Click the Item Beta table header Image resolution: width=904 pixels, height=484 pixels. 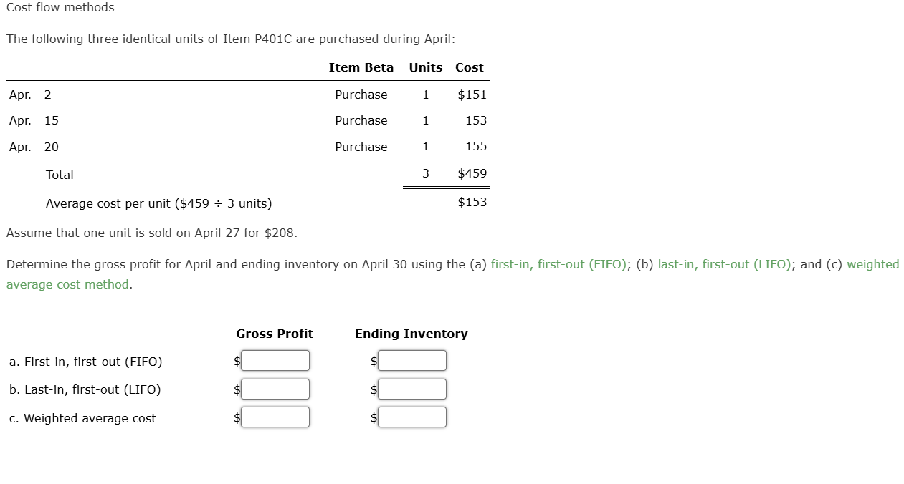[361, 67]
